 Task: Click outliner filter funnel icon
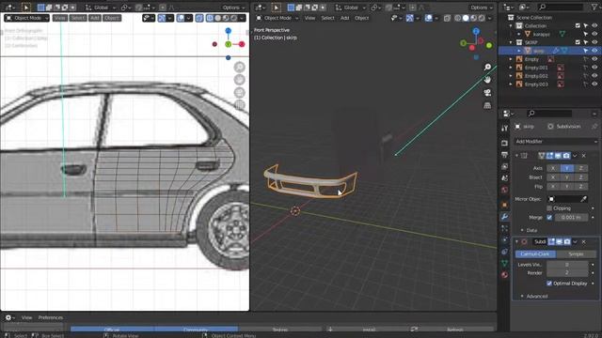tap(594, 8)
